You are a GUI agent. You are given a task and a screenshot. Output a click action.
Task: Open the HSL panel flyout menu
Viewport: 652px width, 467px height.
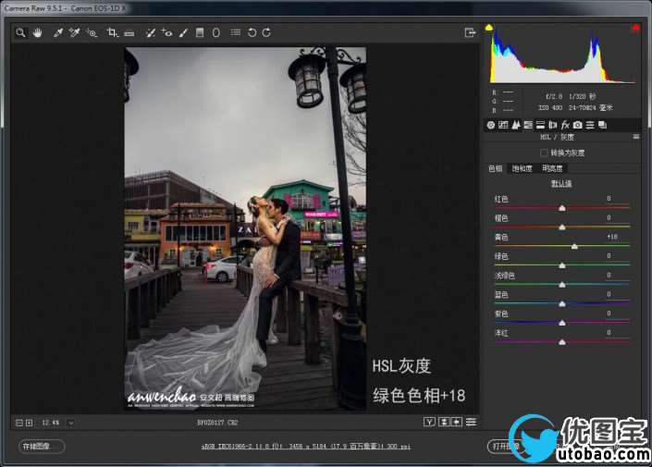(635, 137)
